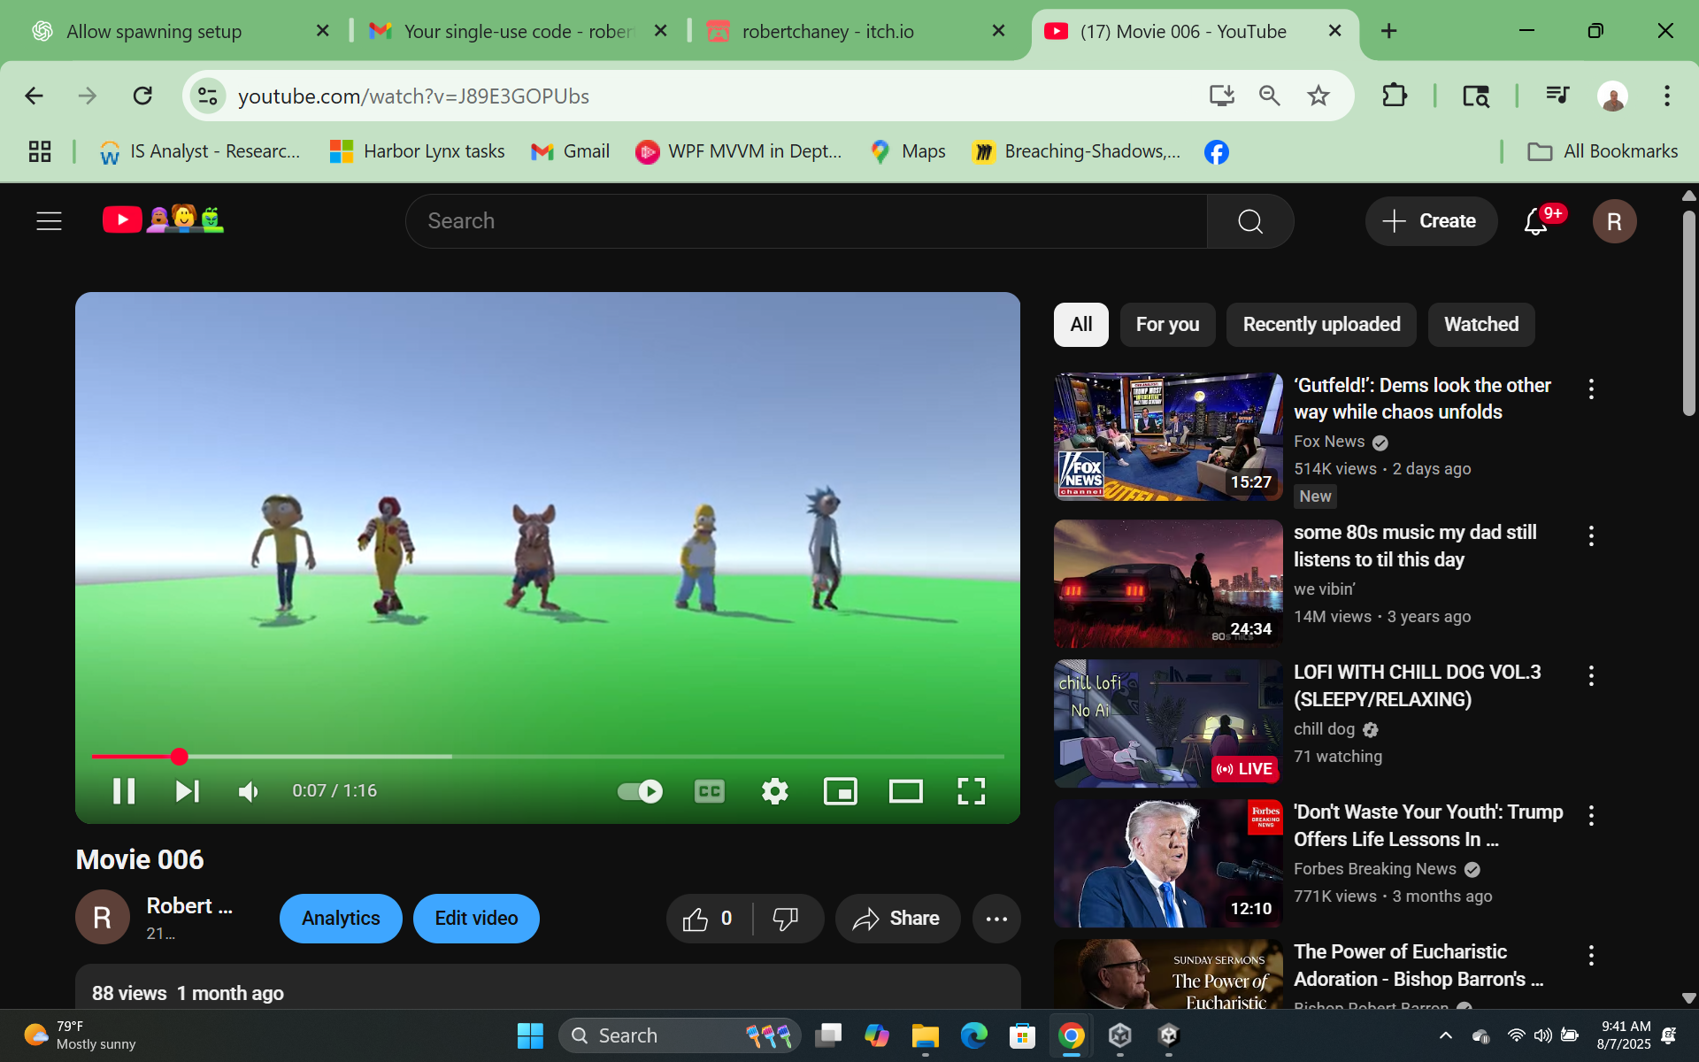Open the Facebook bookmark icon
This screenshot has height=1062, width=1699.
pyautogui.click(x=1217, y=152)
